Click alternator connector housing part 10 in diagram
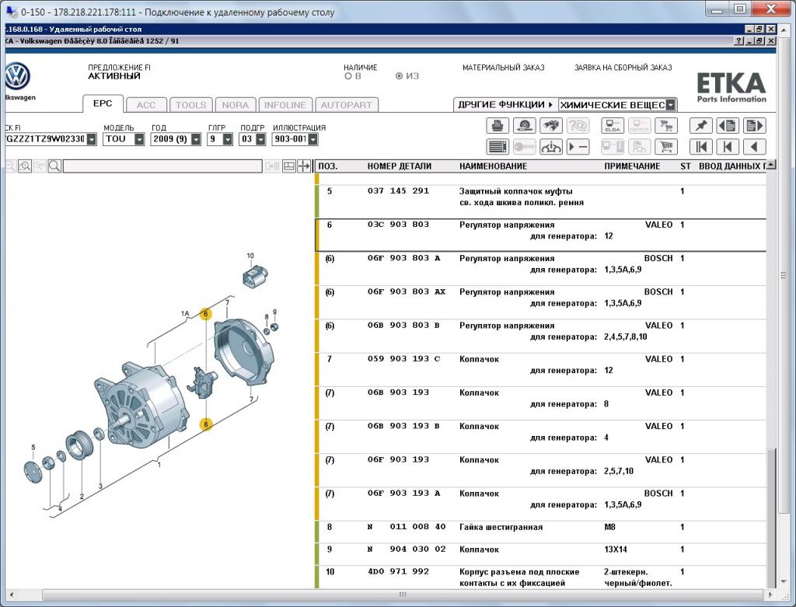The image size is (796, 607). tap(255, 276)
